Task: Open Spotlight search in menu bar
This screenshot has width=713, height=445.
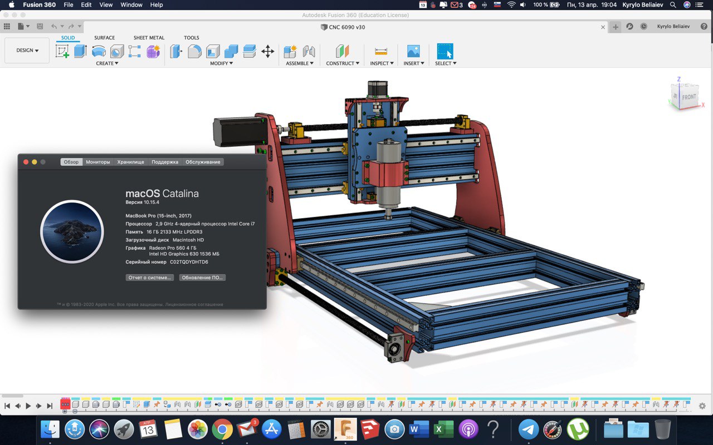Action: [x=673, y=4]
